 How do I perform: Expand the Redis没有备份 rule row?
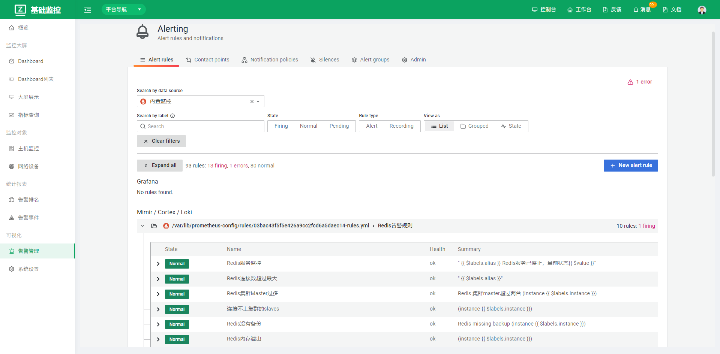tap(158, 324)
